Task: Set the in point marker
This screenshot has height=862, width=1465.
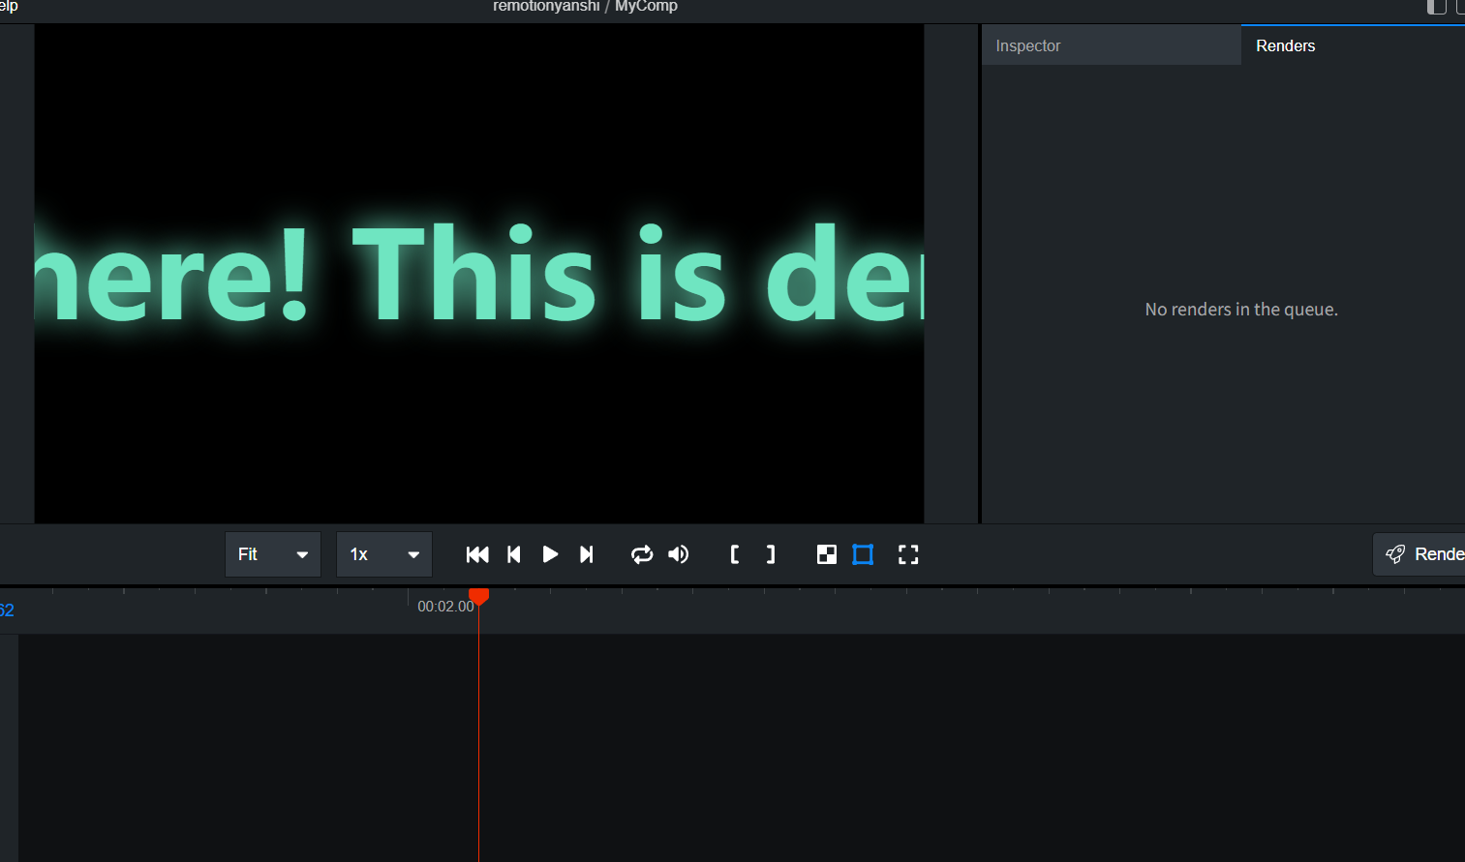Action: point(735,554)
